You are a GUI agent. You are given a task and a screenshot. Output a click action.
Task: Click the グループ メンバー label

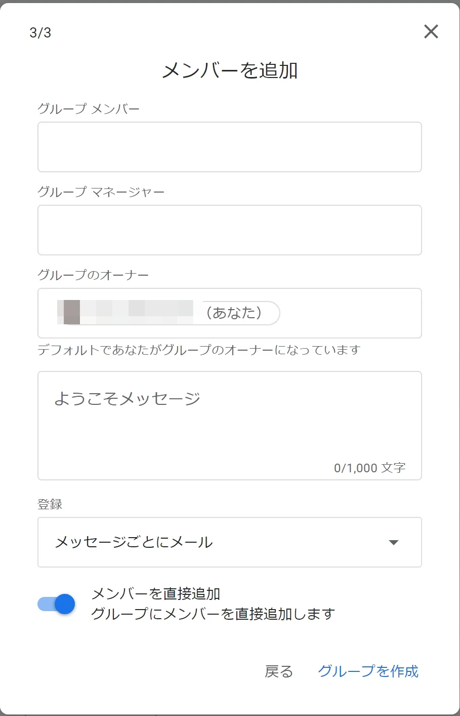pyautogui.click(x=89, y=109)
